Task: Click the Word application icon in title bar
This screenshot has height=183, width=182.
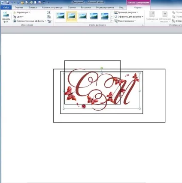Action: tap(3, 3)
